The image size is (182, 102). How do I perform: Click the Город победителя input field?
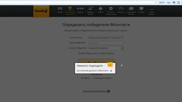(106, 43)
